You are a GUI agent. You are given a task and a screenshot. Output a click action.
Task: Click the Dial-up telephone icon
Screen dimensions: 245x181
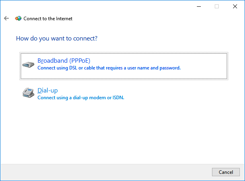coord(29,93)
